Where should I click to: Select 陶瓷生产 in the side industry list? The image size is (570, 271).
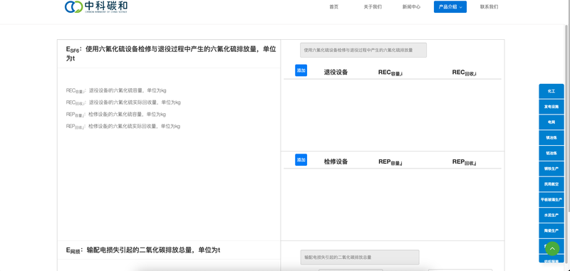pyautogui.click(x=551, y=230)
